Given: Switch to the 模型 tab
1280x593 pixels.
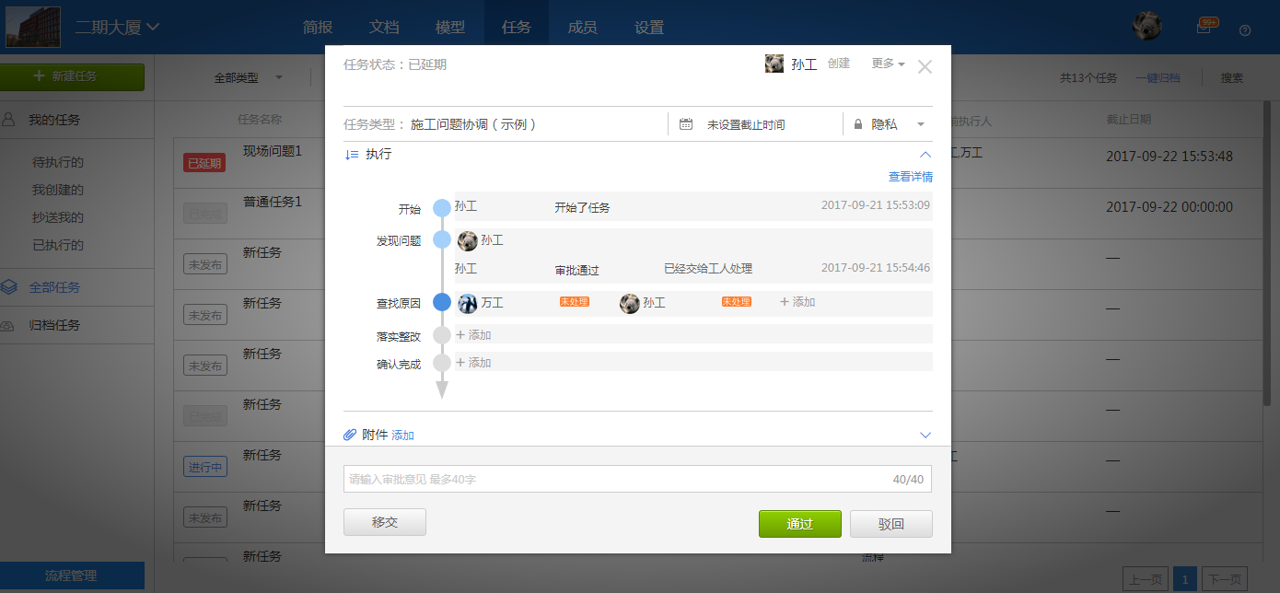Looking at the screenshot, I should pyautogui.click(x=450, y=28).
